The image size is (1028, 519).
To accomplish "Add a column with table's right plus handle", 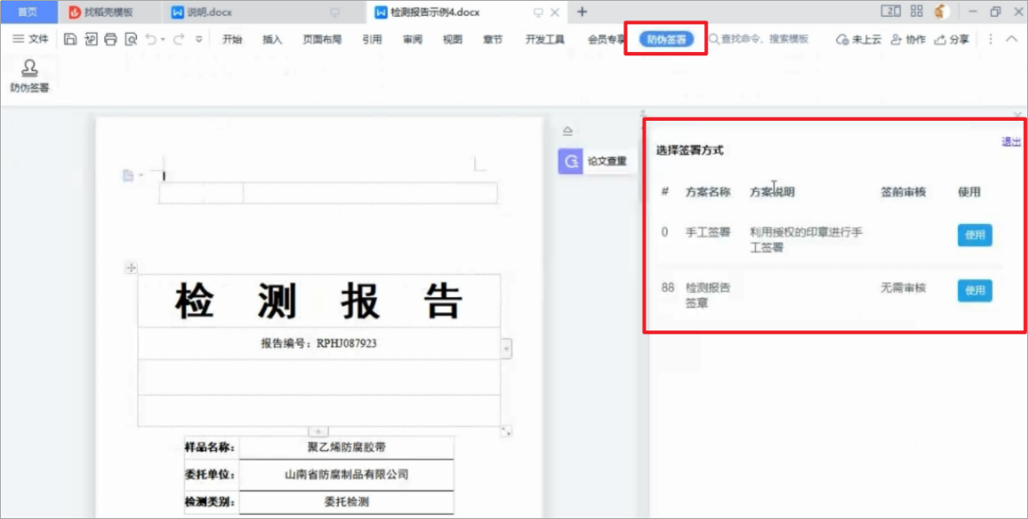I will [x=507, y=348].
